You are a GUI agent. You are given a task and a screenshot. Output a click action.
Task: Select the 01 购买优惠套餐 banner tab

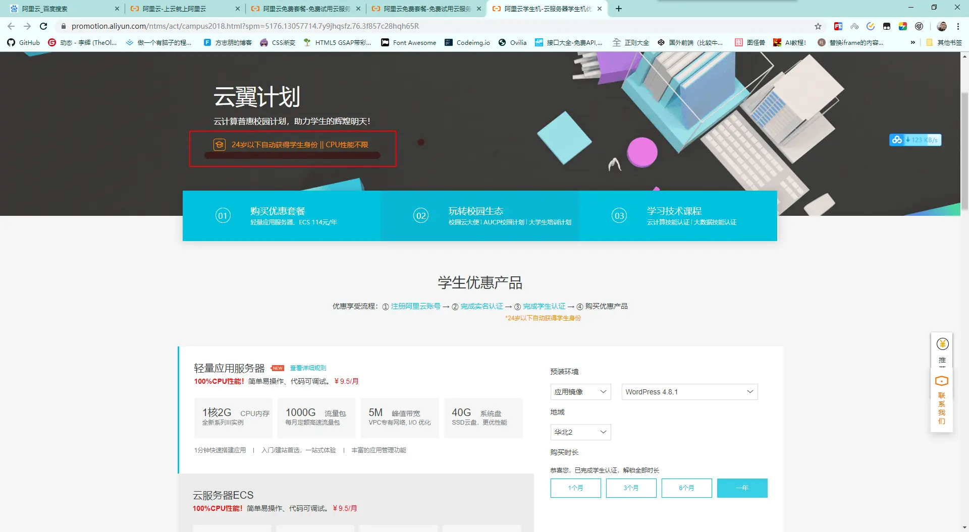pos(281,216)
